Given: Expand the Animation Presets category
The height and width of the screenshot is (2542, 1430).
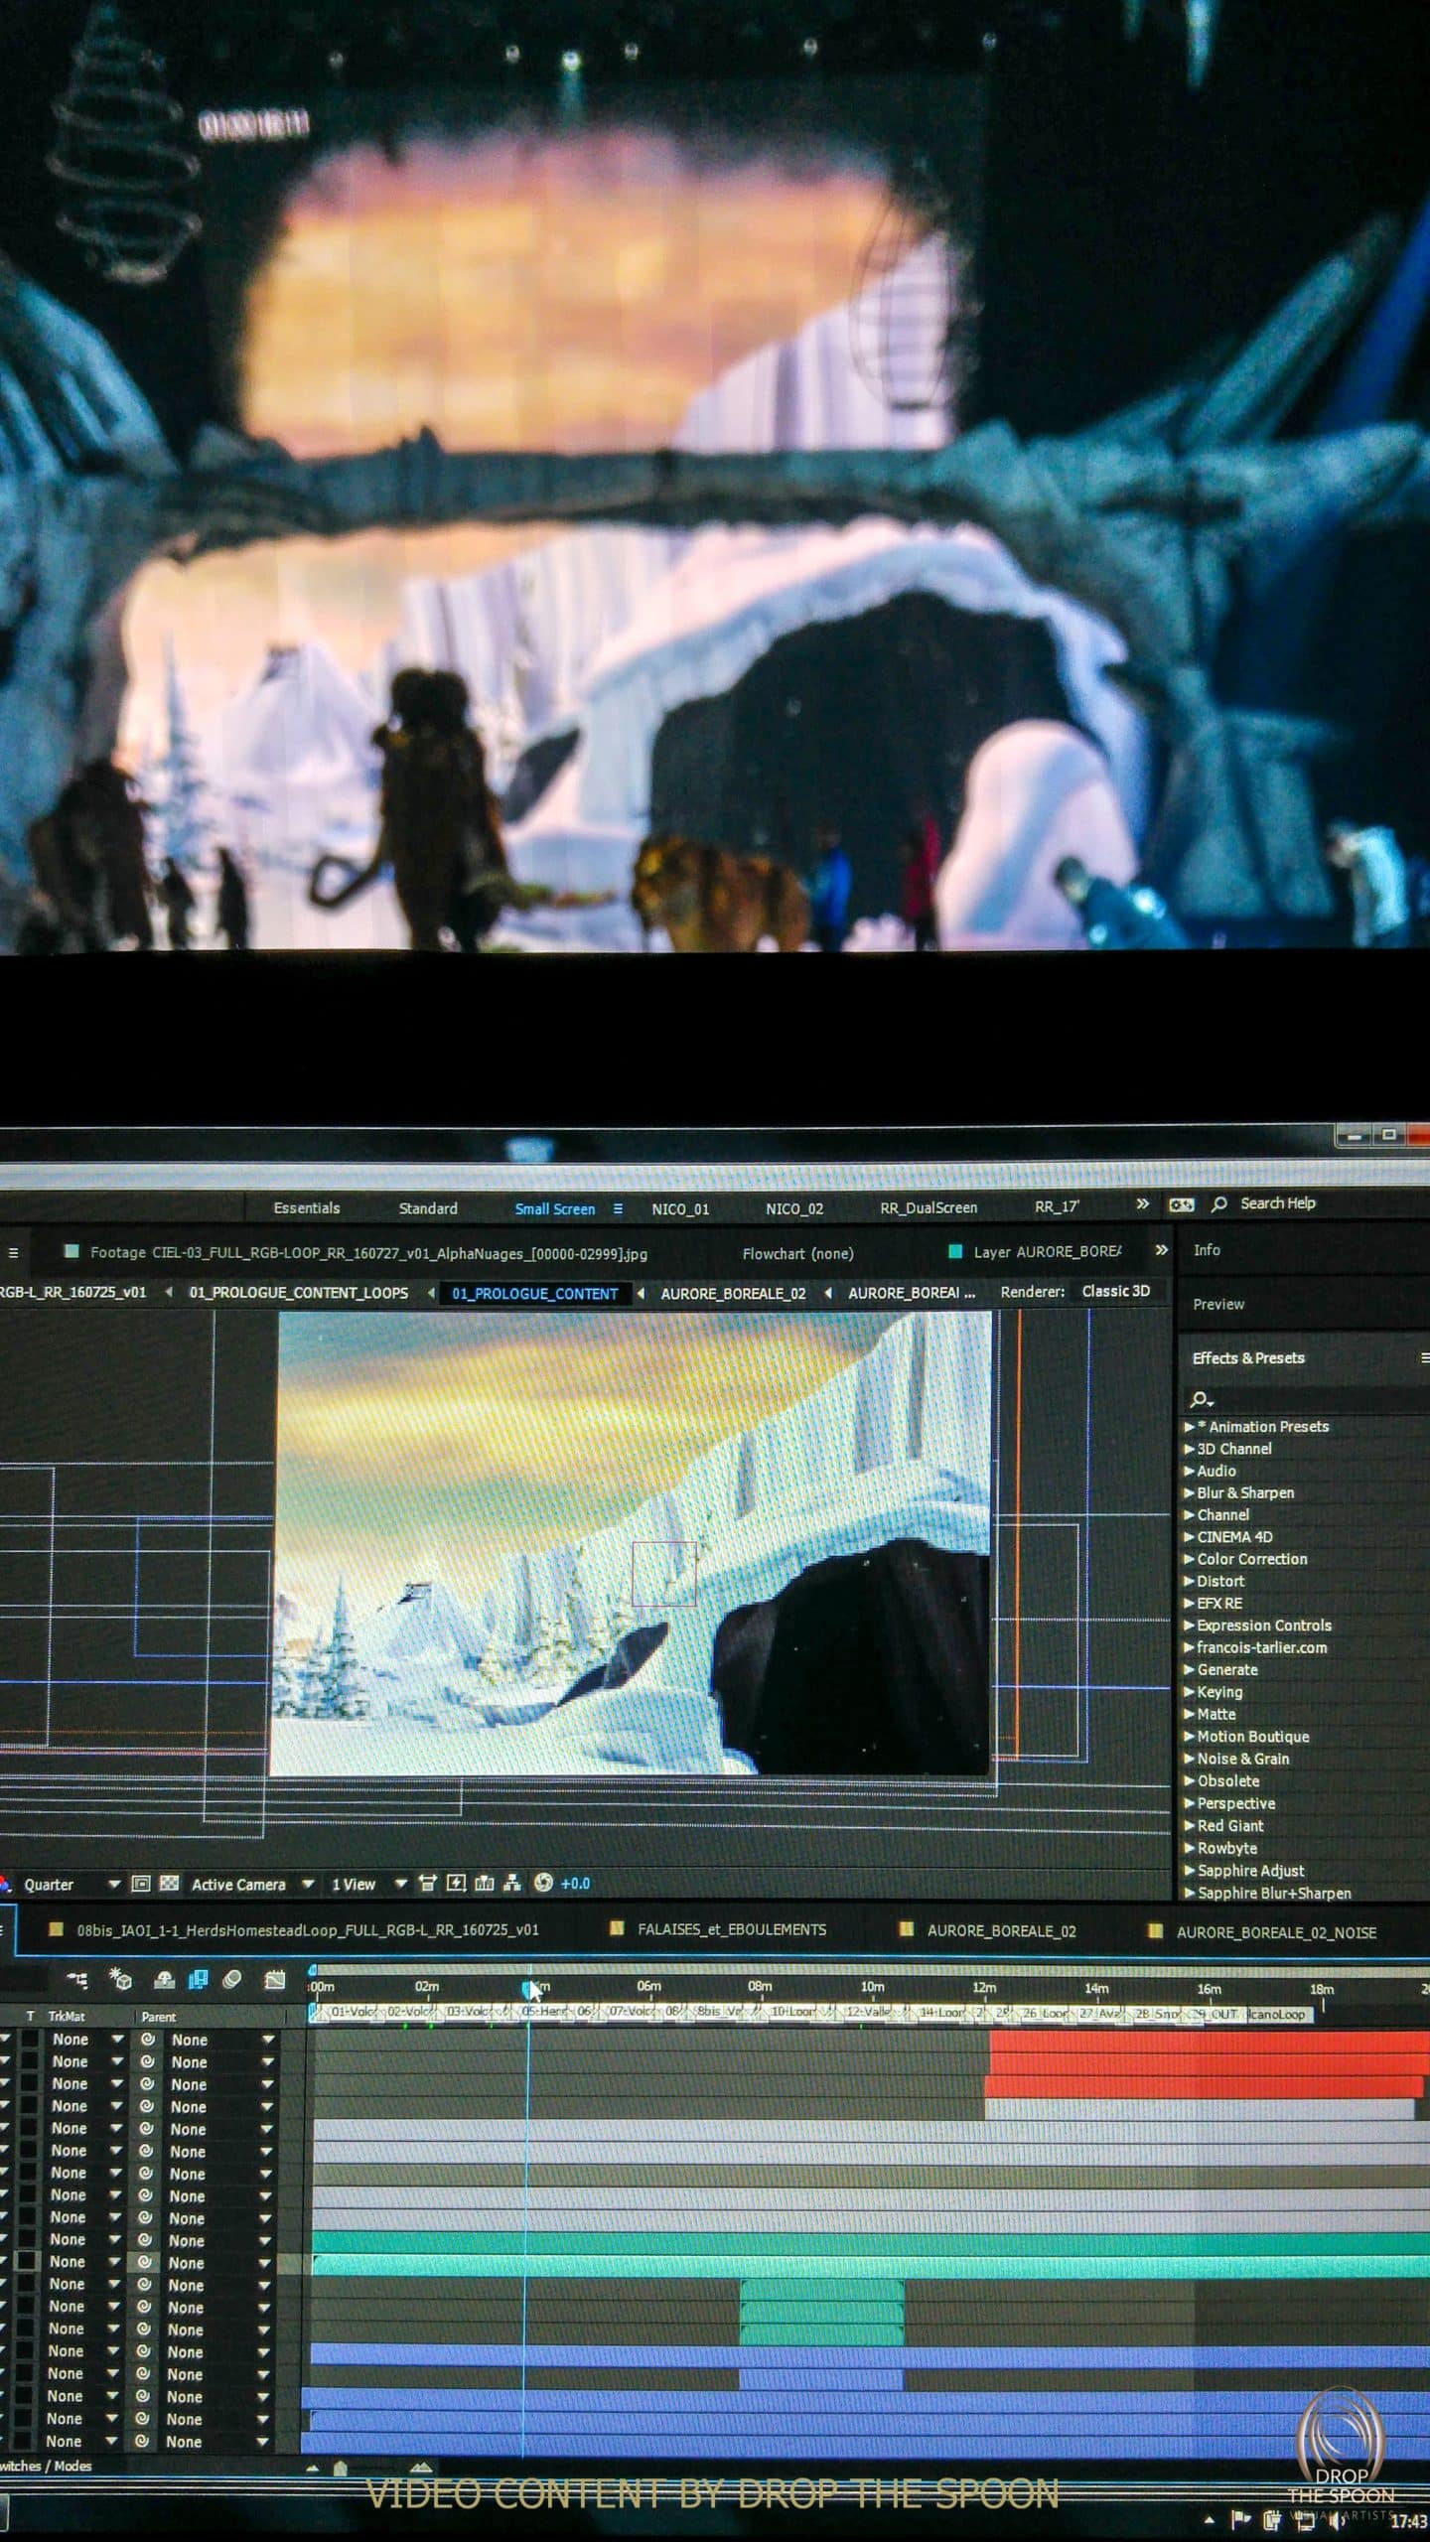Looking at the screenshot, I should coord(1190,1426).
